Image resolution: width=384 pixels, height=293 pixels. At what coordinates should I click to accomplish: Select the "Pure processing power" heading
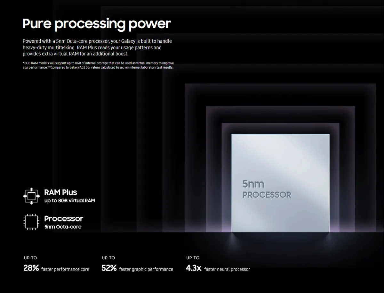click(97, 24)
